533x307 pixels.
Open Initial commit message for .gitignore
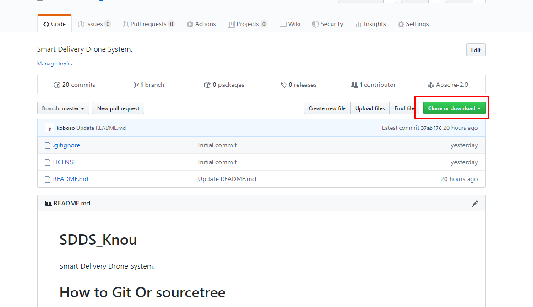(217, 145)
